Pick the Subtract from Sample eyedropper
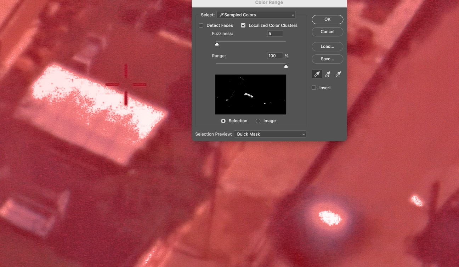 click(338, 74)
